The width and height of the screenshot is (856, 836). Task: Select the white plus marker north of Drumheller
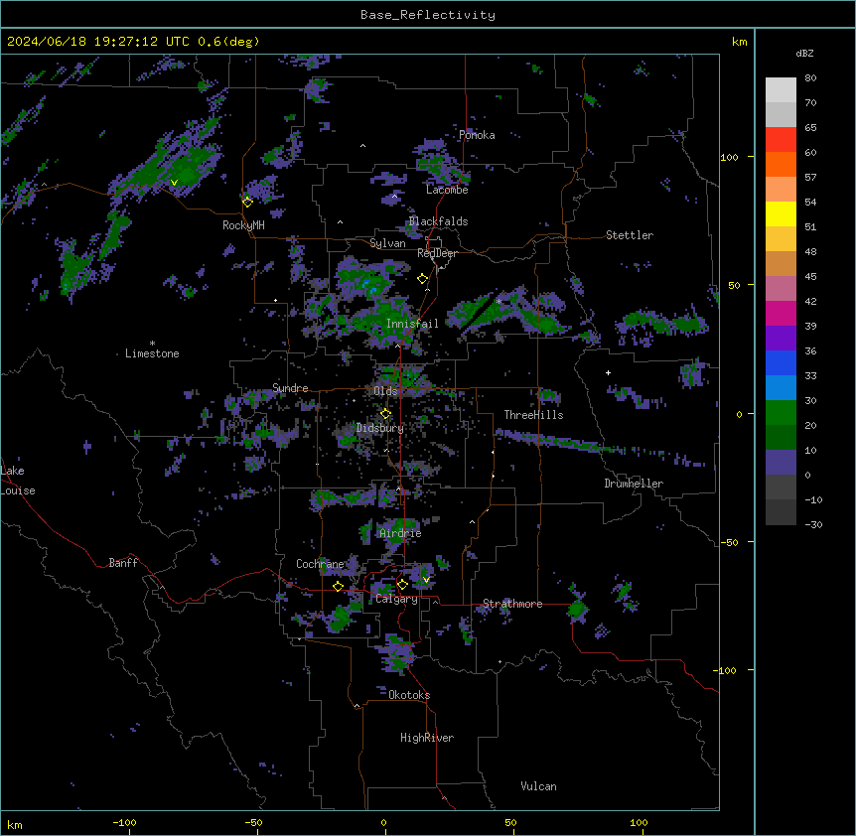608,372
